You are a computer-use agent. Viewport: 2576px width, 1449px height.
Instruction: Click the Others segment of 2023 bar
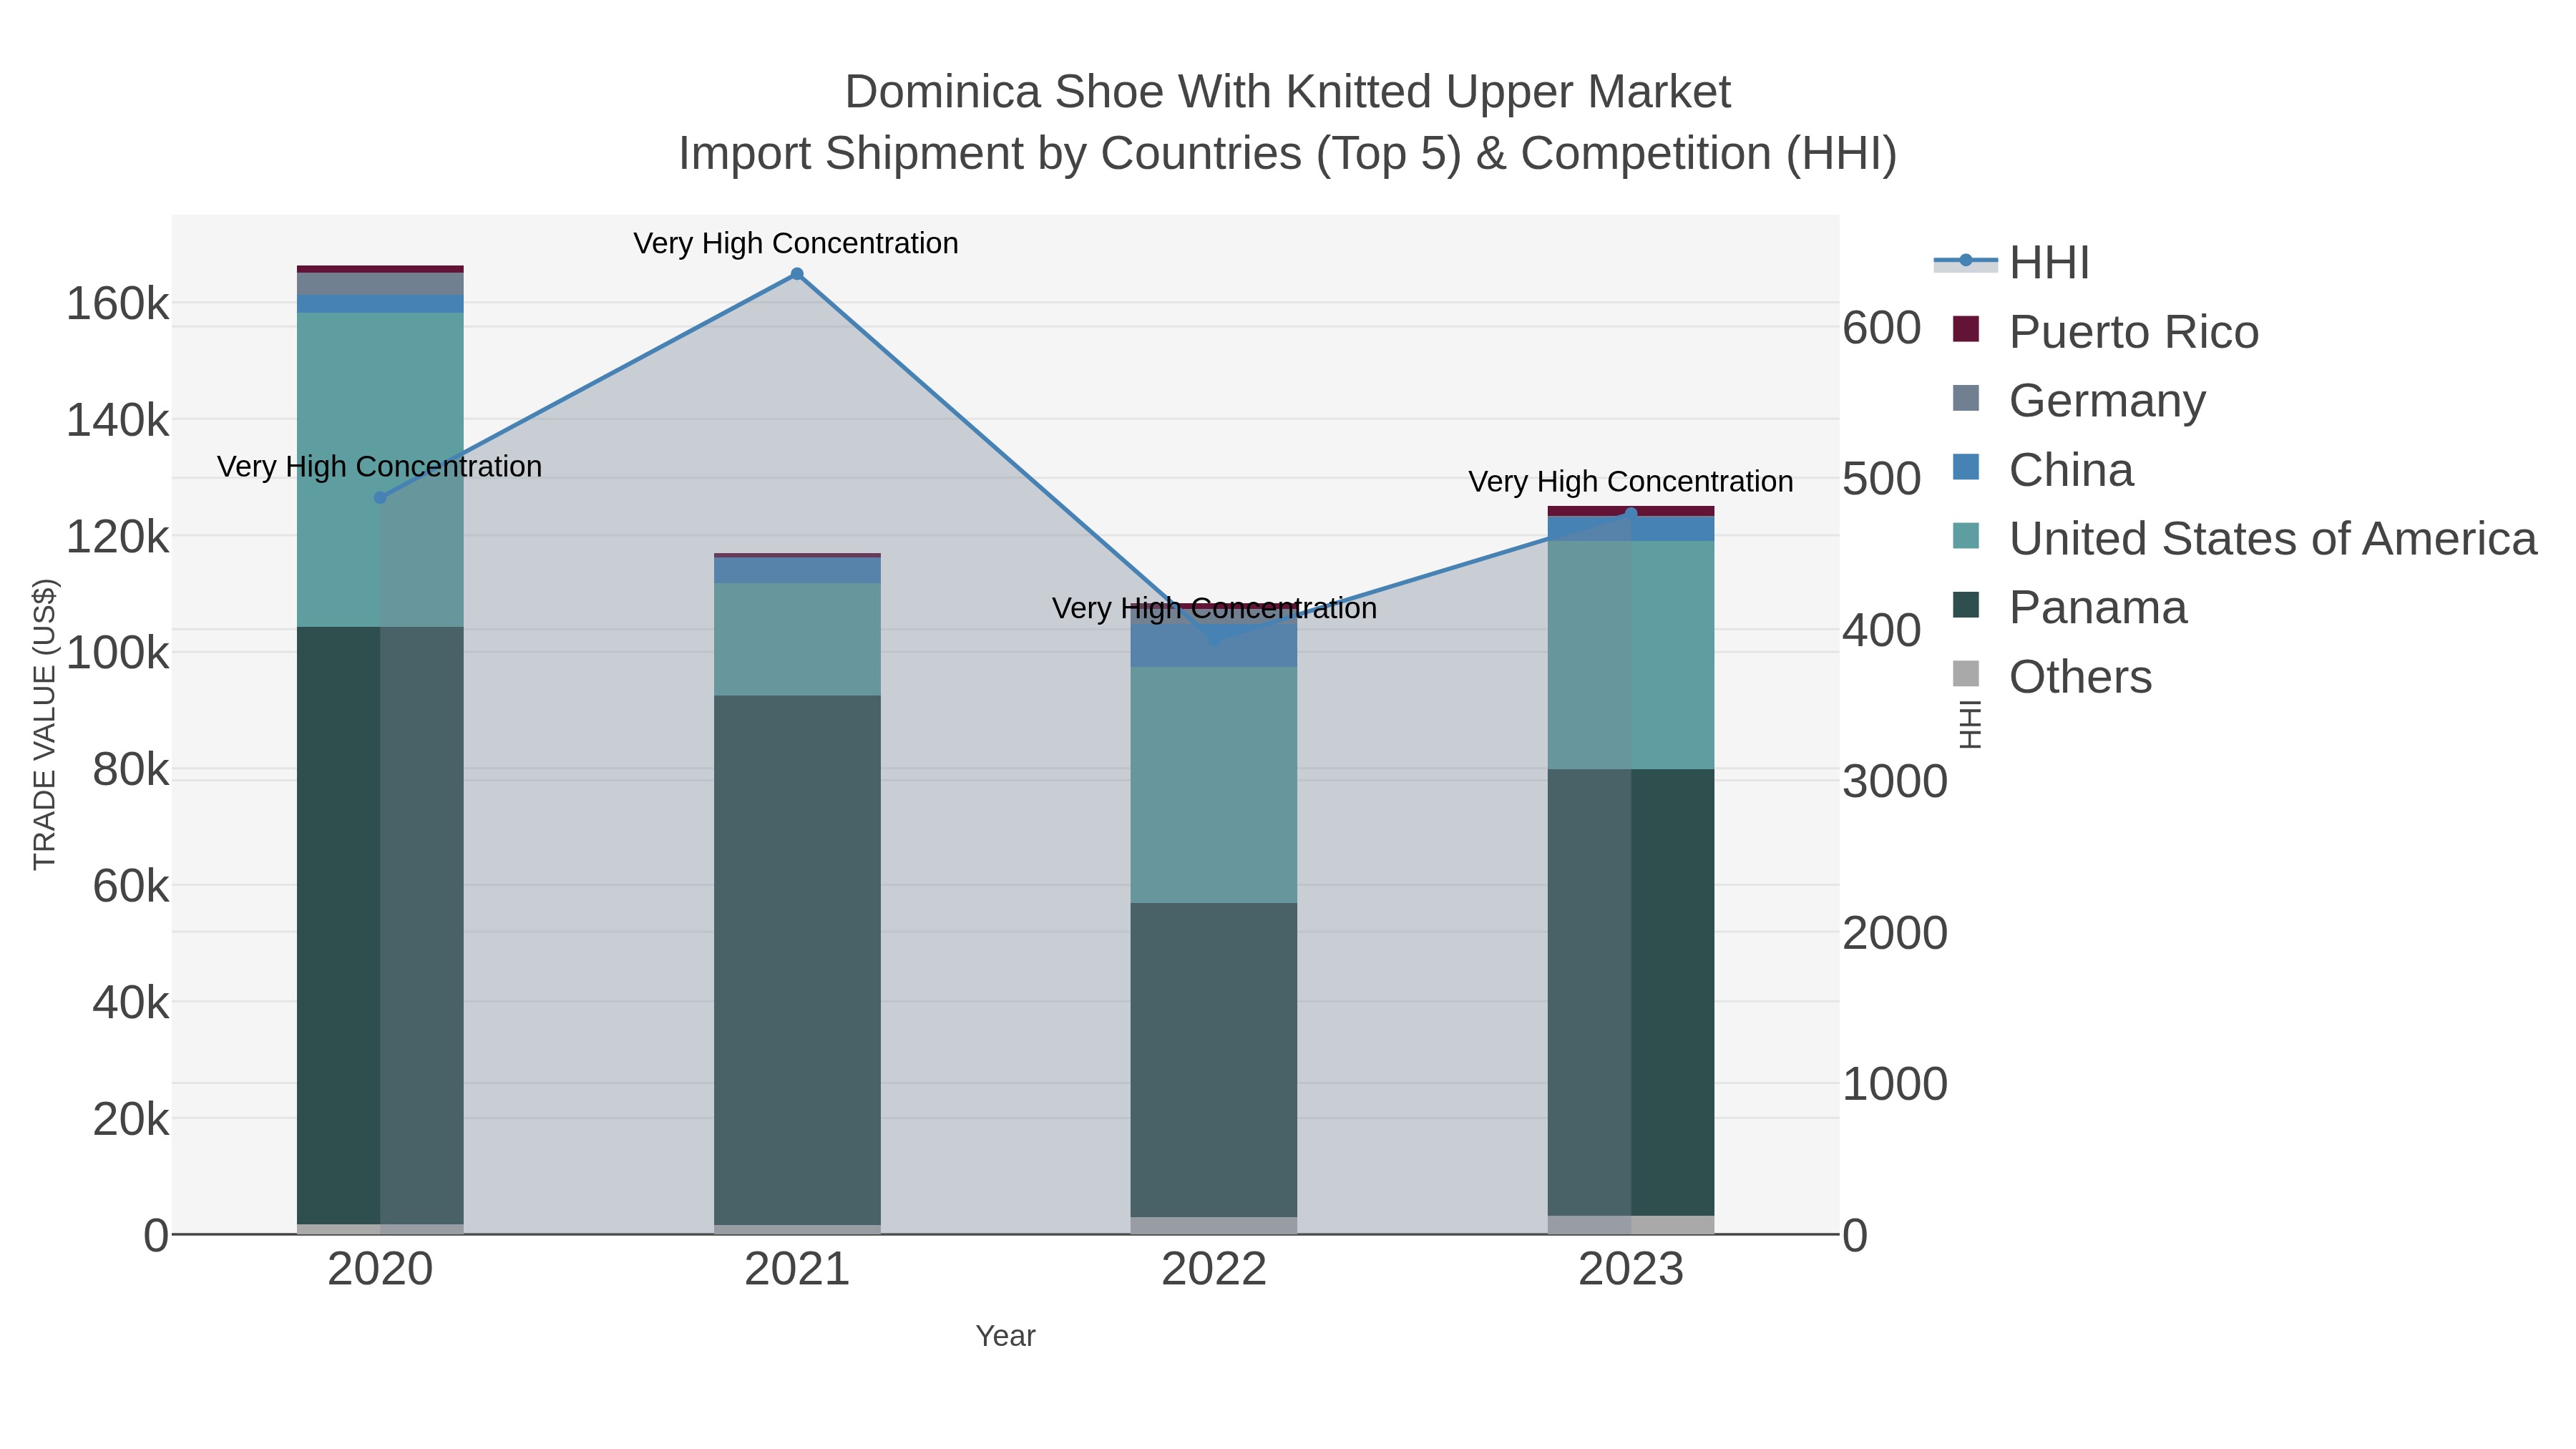pos(1631,1225)
